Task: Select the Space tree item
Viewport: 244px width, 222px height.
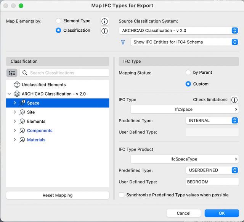Action: 58,103
